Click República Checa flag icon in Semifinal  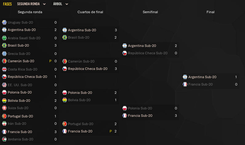(x=125, y=53)
